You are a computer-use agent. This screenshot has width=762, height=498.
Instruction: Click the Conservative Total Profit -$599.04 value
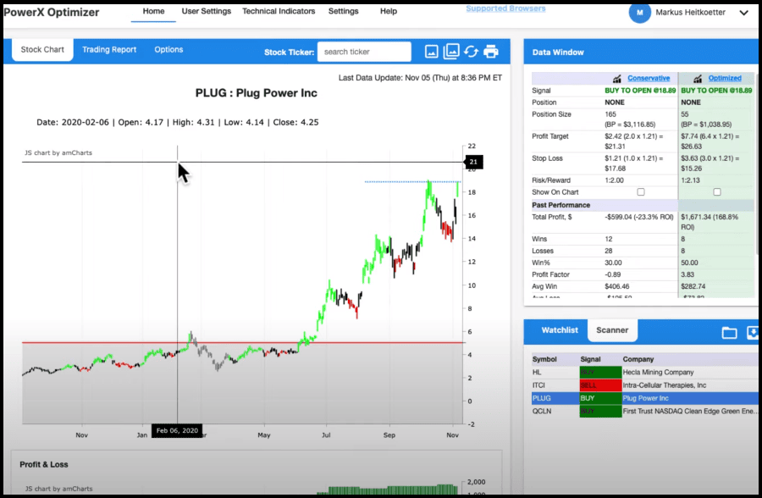coord(639,217)
